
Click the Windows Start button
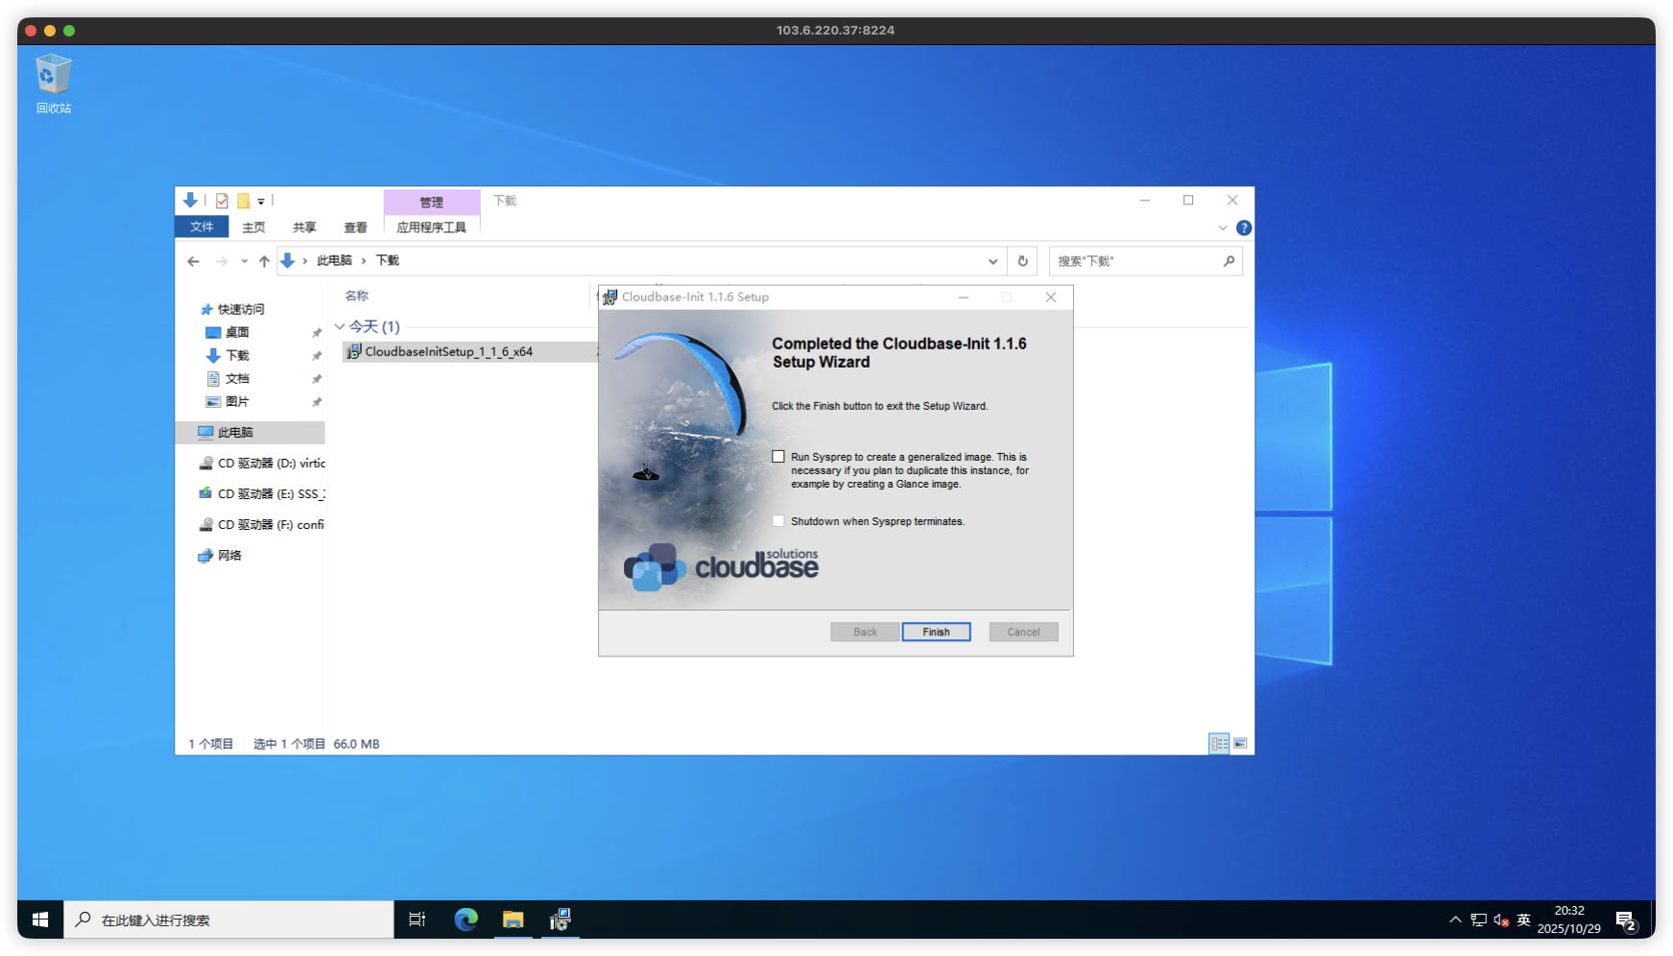40,920
